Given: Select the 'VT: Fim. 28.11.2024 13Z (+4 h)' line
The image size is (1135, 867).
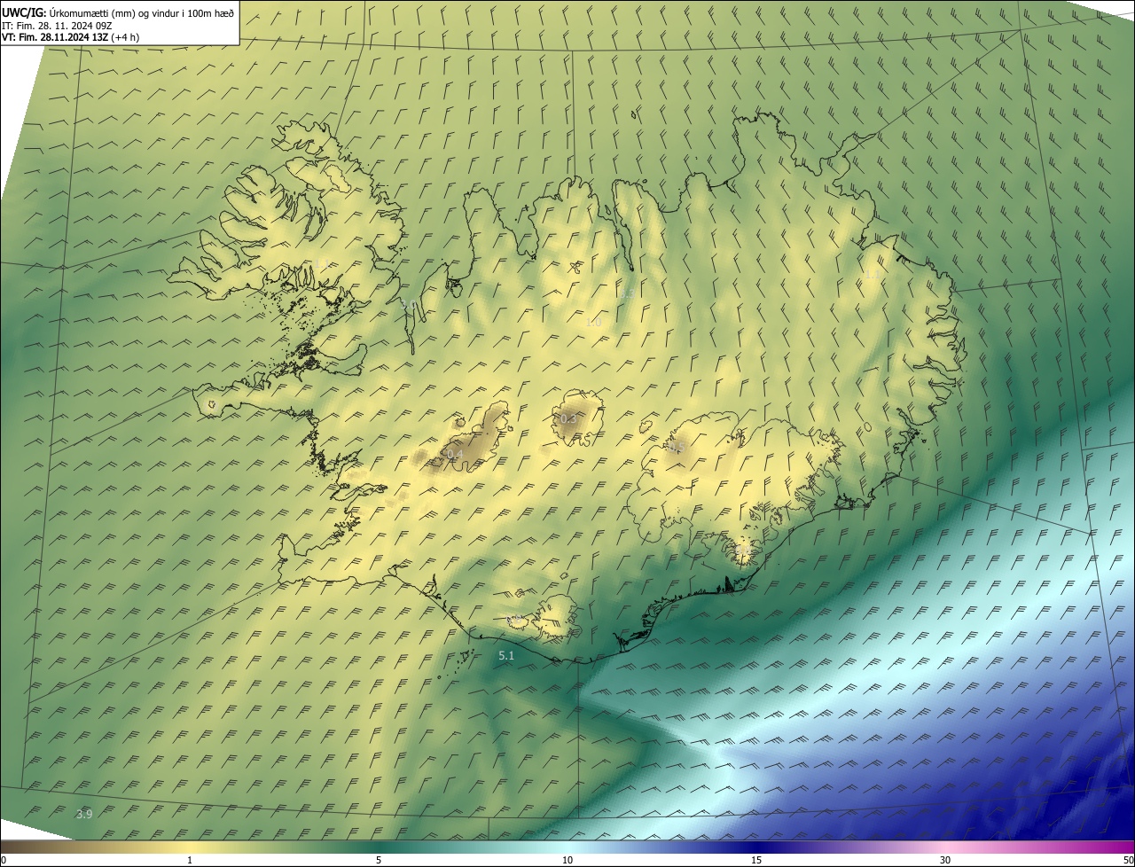Looking at the screenshot, I should coord(70,37).
